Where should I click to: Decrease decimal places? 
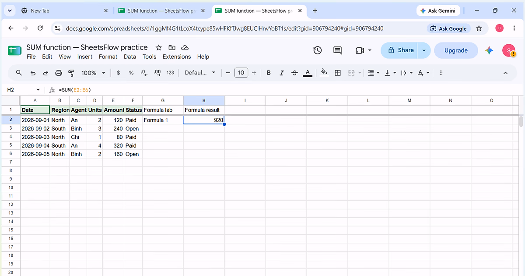(x=144, y=73)
